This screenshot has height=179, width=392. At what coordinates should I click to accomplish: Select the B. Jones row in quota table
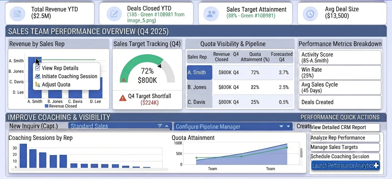(x=240, y=87)
